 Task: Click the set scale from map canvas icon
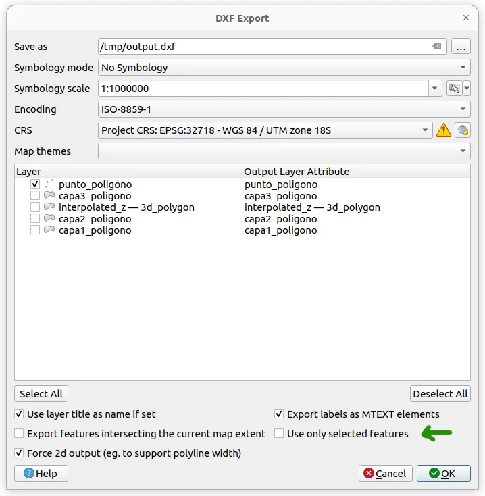pyautogui.click(x=454, y=89)
